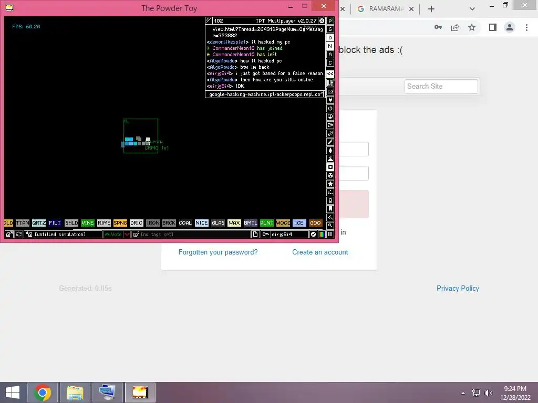Close the TPT Multiplayer chat panel
Image resolution: width=538 pixels, height=403 pixels.
[322, 21]
